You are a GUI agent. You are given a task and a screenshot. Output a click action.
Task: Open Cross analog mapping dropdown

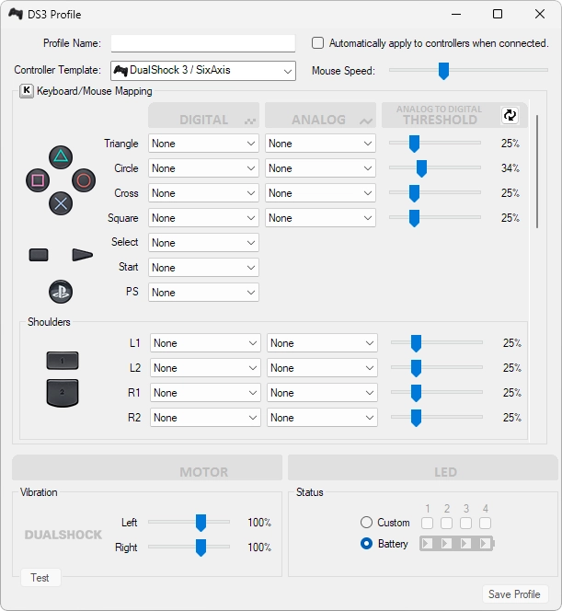(320, 193)
